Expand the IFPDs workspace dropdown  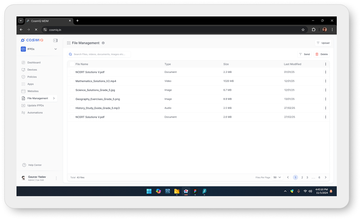[56, 49]
